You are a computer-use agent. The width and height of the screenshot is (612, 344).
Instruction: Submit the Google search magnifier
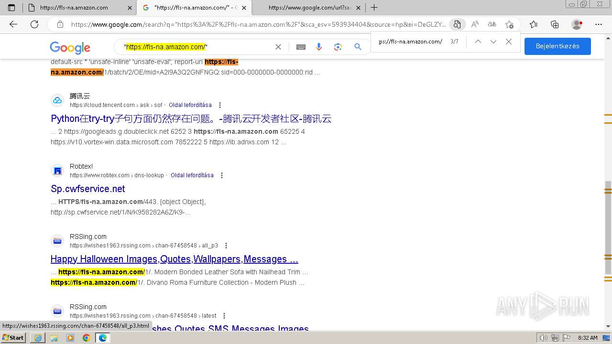click(x=358, y=47)
